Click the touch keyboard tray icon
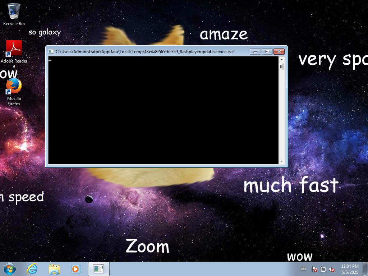Viewport: 368px width, 276px height. [303, 269]
